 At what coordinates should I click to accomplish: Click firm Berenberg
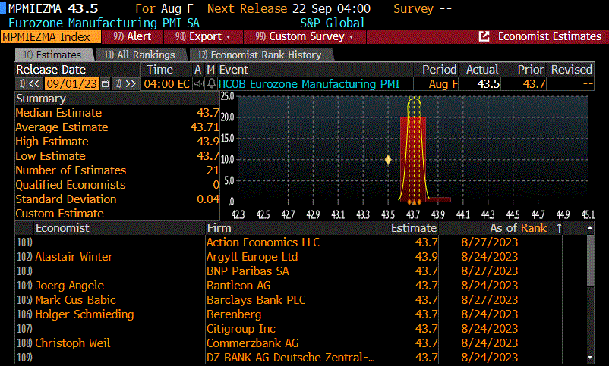(x=234, y=314)
